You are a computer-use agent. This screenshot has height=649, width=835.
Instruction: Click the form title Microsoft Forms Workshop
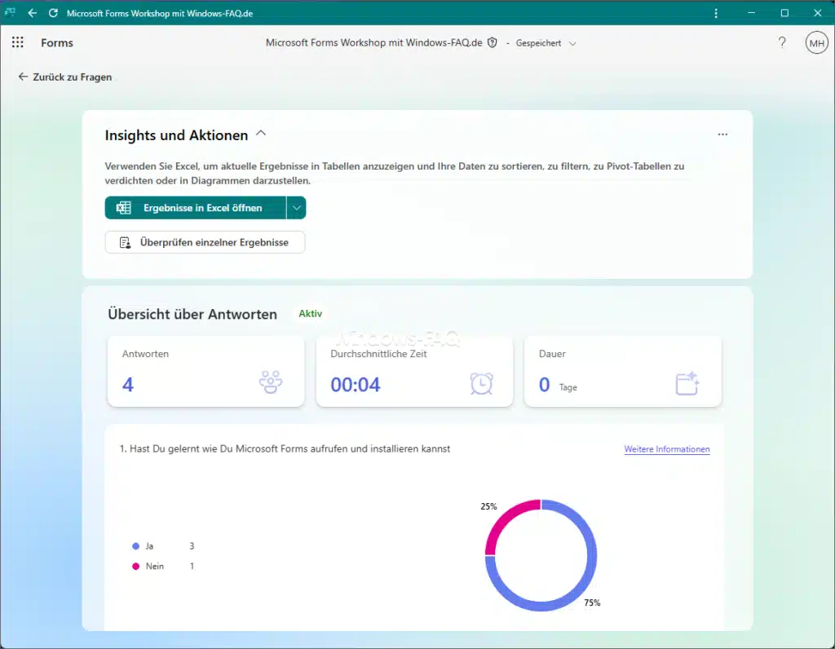pyautogui.click(x=373, y=42)
